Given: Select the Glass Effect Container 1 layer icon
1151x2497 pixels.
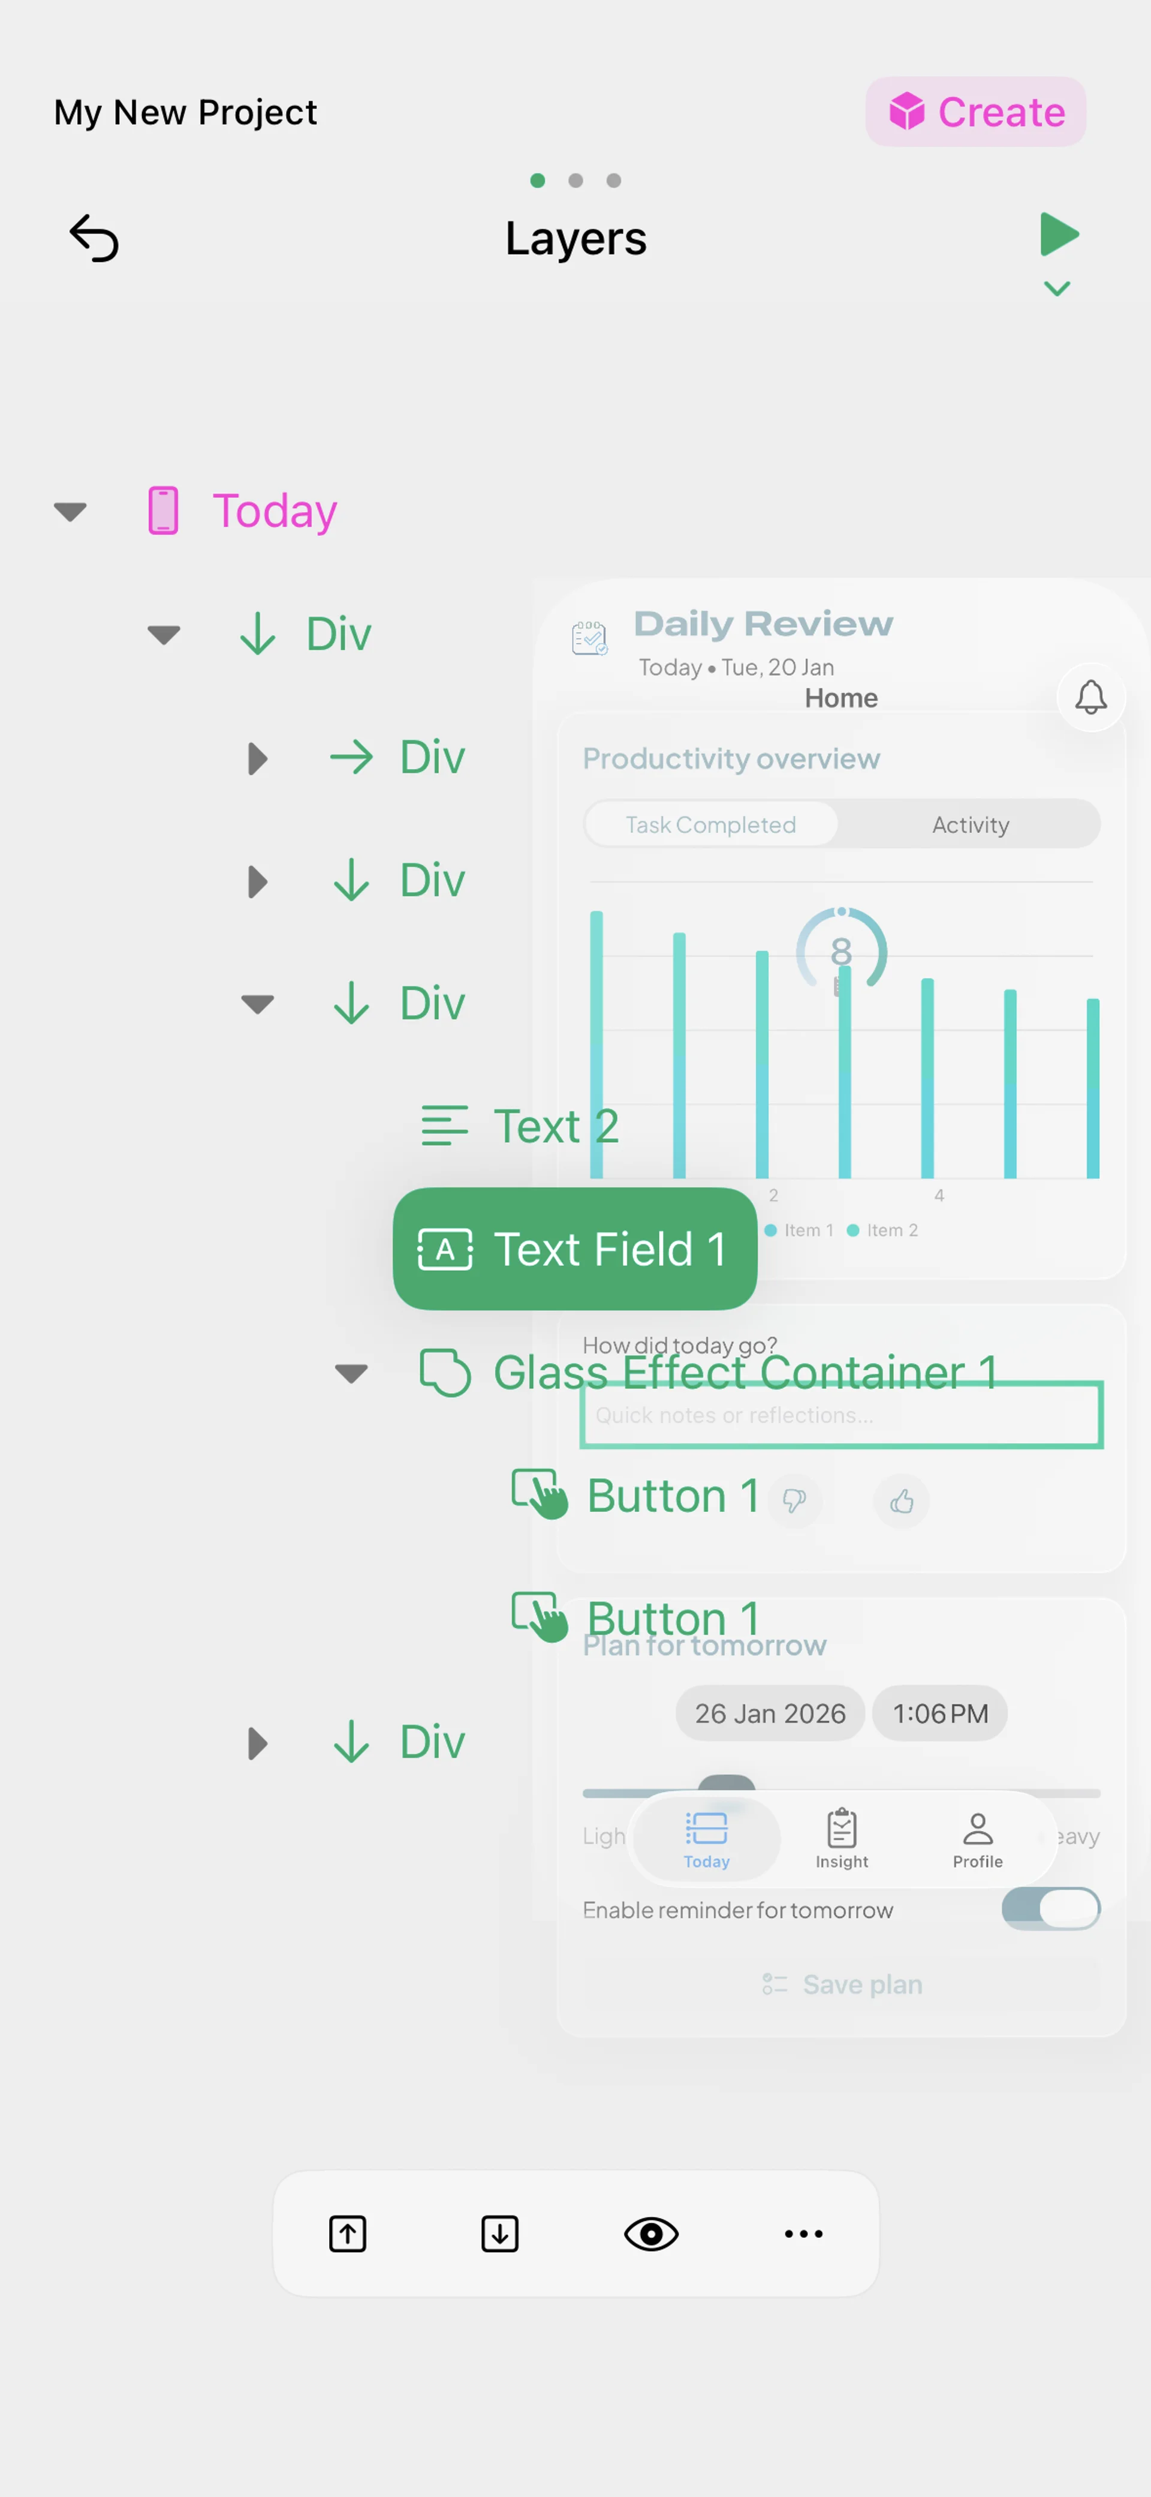Looking at the screenshot, I should click(445, 1371).
